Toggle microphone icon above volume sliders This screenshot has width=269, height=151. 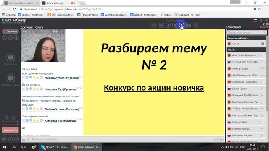coord(7,117)
